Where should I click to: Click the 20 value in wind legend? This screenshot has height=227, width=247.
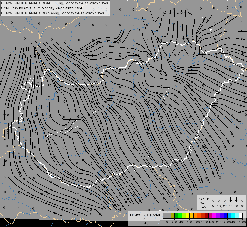225,206
